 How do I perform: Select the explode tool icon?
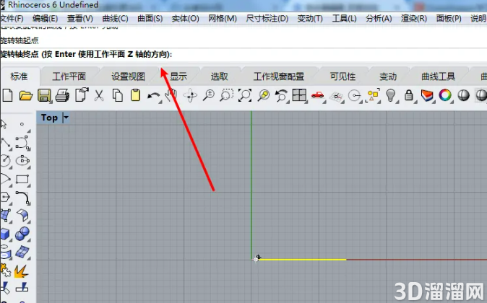(x=21, y=271)
